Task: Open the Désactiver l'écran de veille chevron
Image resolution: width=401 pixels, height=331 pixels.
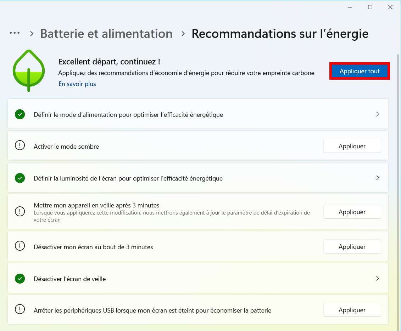Action: pyautogui.click(x=378, y=278)
